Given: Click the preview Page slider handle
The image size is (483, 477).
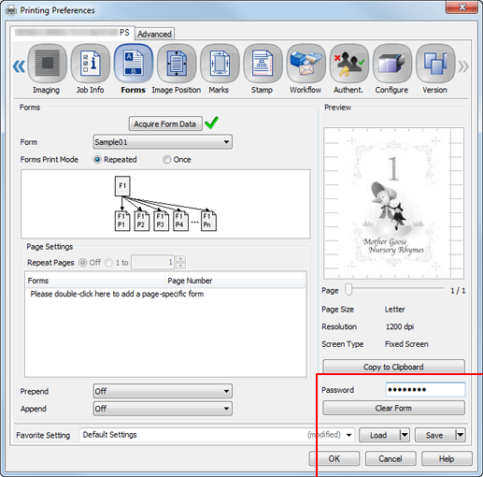Looking at the screenshot, I should (x=348, y=290).
